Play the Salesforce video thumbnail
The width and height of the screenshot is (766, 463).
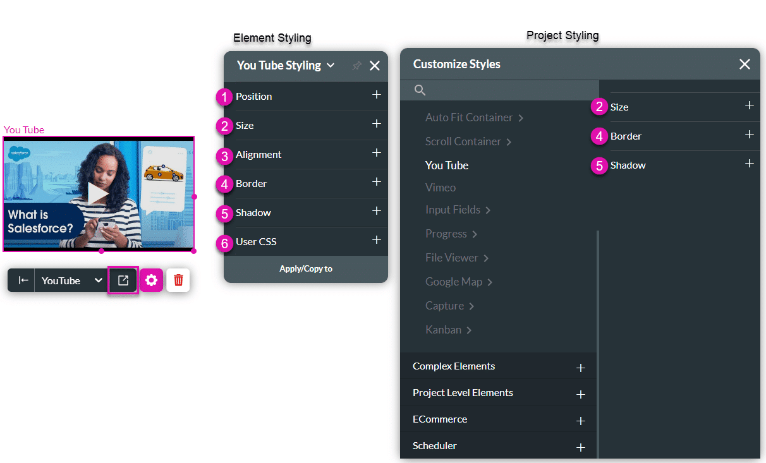pos(97,194)
